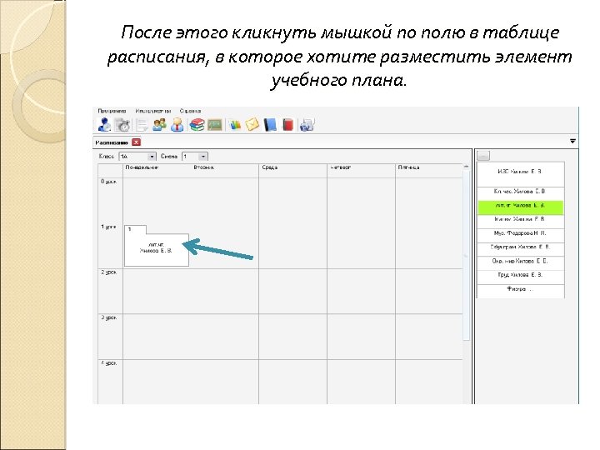This screenshot has width=600, height=450.
Task: Click the printer toolbar icon
Action: click(x=307, y=125)
